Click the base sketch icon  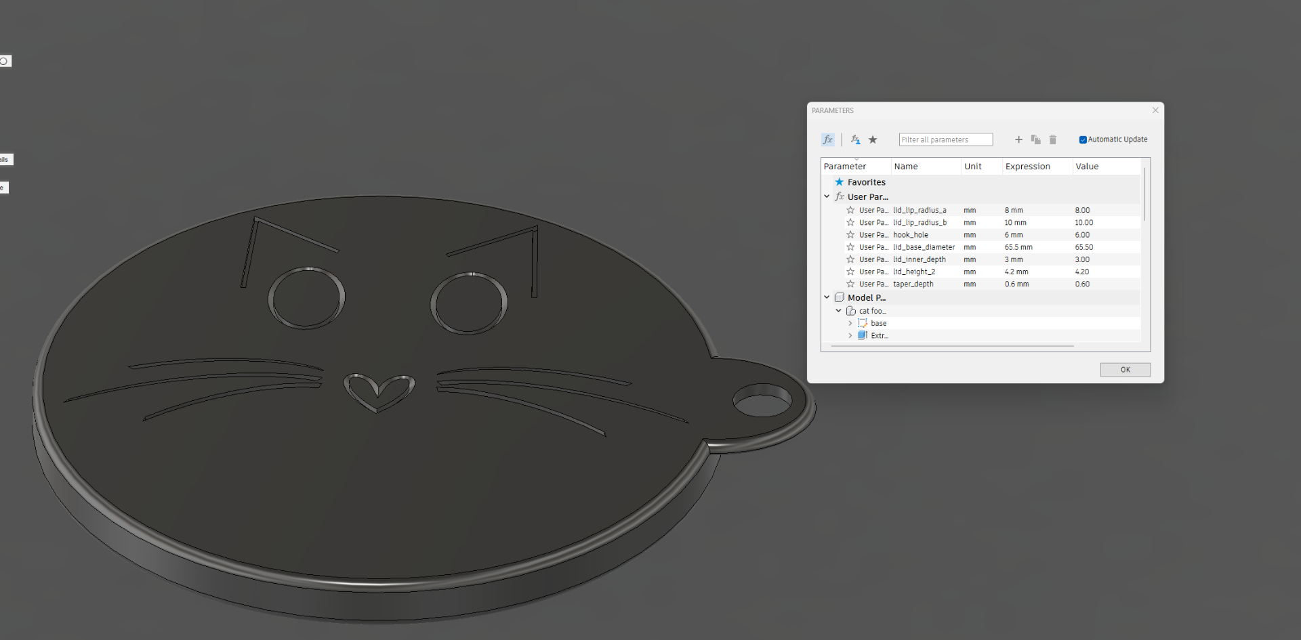[x=863, y=323]
